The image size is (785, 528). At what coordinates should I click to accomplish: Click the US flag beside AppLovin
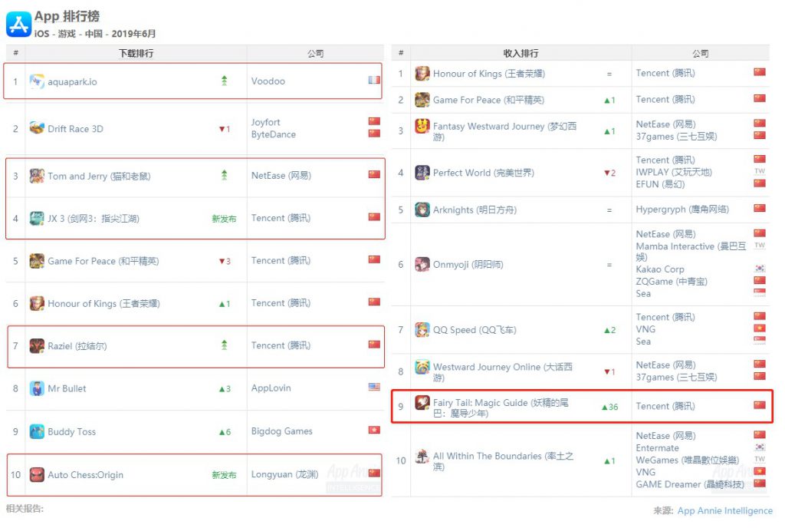[x=374, y=387]
